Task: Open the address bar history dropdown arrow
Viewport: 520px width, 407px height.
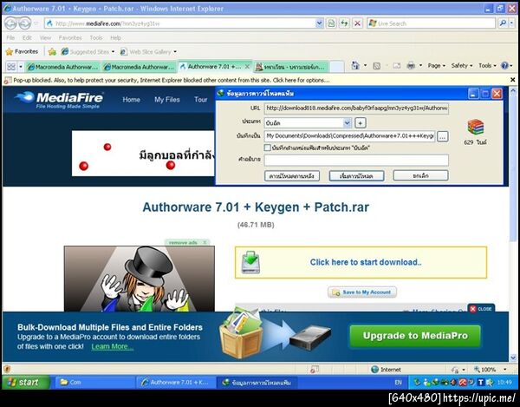Action: 319,23
